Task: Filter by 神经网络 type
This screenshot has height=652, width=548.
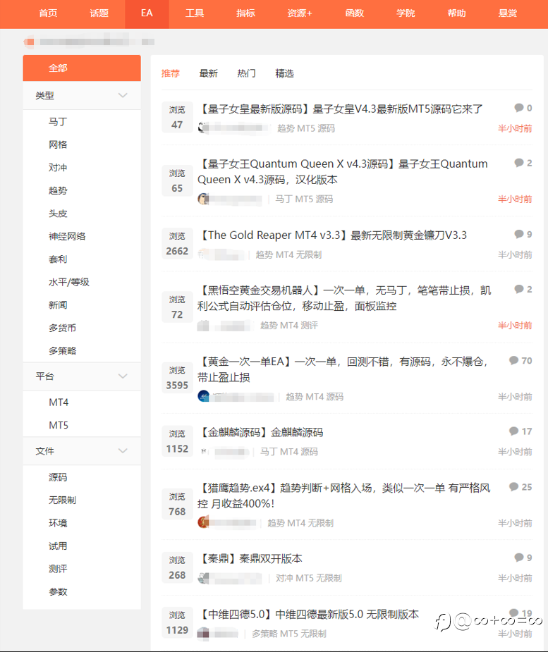Action: [x=67, y=236]
